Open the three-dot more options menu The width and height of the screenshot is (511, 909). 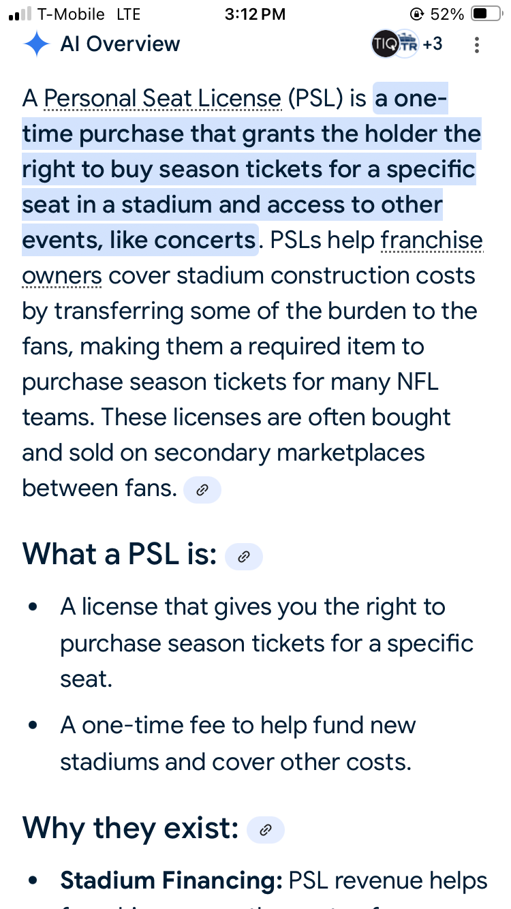[476, 45]
